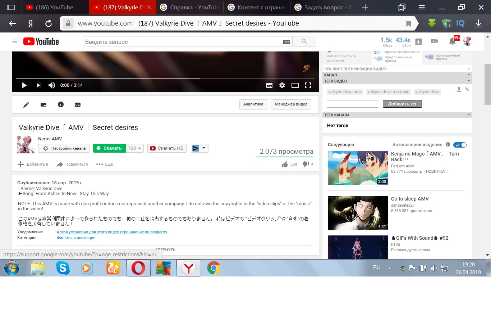Viewport: 491px width, 324px height.
Task: Switch to (186) YouTube tab
Action: [x=55, y=7]
